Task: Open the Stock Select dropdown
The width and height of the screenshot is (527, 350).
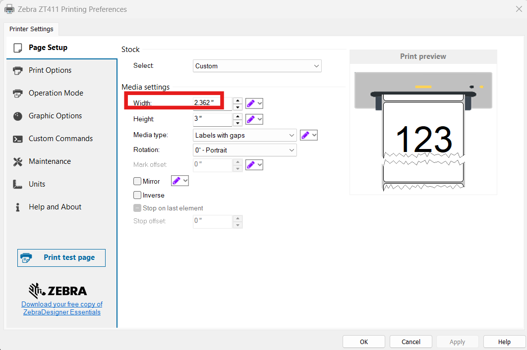Action: (257, 66)
